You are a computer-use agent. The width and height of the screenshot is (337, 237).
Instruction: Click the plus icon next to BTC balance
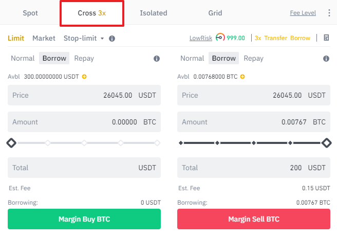click(x=242, y=77)
